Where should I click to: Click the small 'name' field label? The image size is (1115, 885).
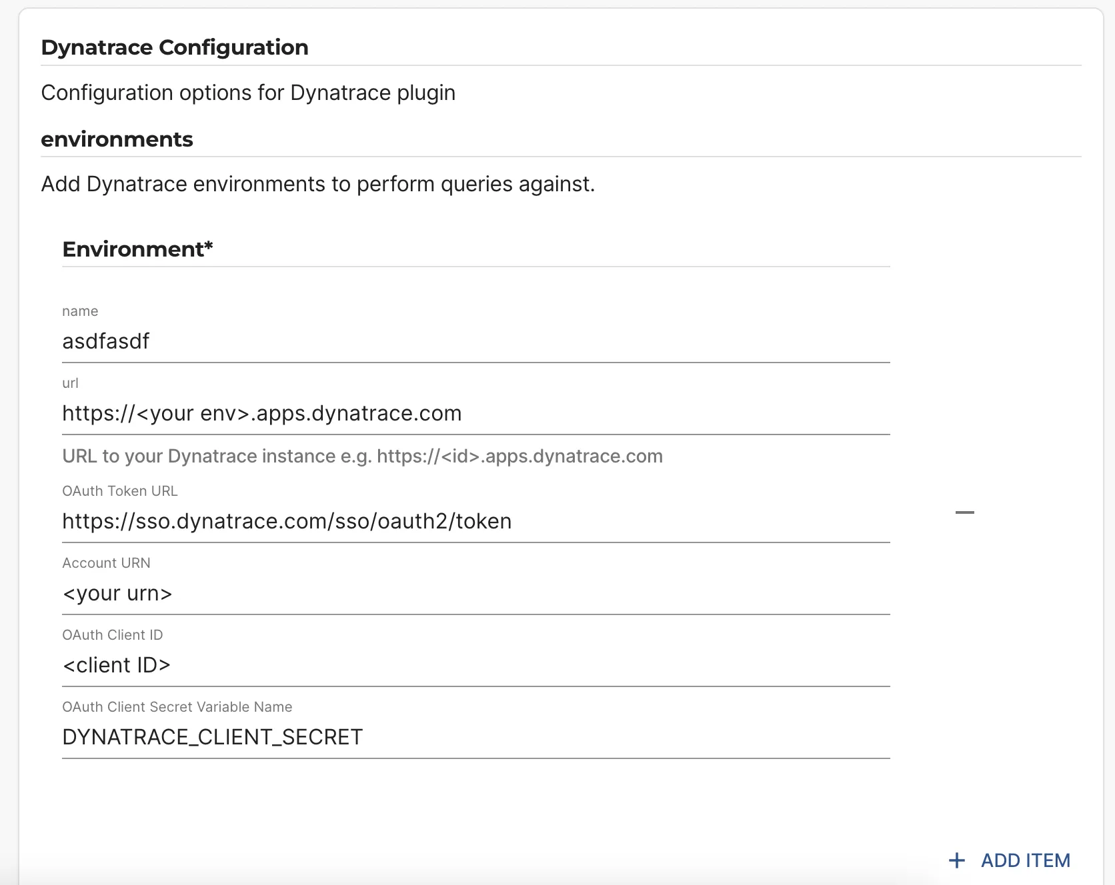[x=80, y=311]
